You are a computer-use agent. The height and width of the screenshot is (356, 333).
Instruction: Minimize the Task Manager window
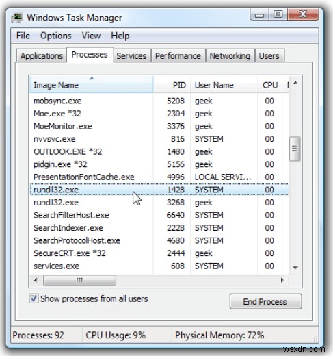(259, 15)
